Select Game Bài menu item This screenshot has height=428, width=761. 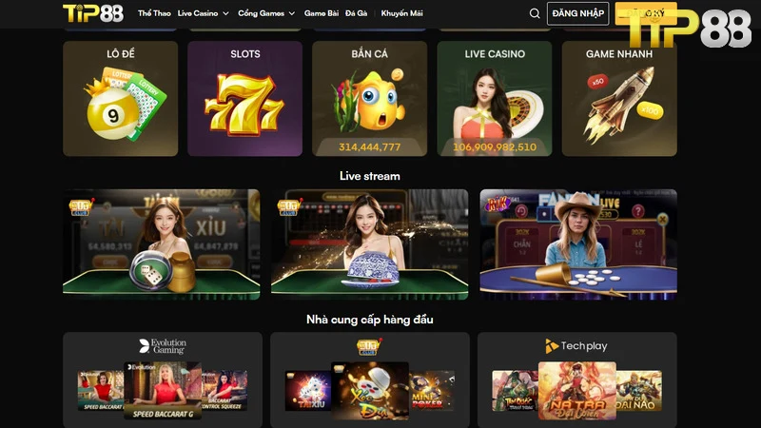(x=322, y=13)
